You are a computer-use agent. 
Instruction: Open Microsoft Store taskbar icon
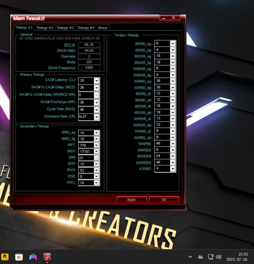(19, 257)
